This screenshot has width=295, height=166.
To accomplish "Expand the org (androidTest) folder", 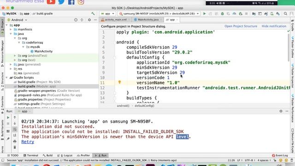I will click(x=15, y=56).
